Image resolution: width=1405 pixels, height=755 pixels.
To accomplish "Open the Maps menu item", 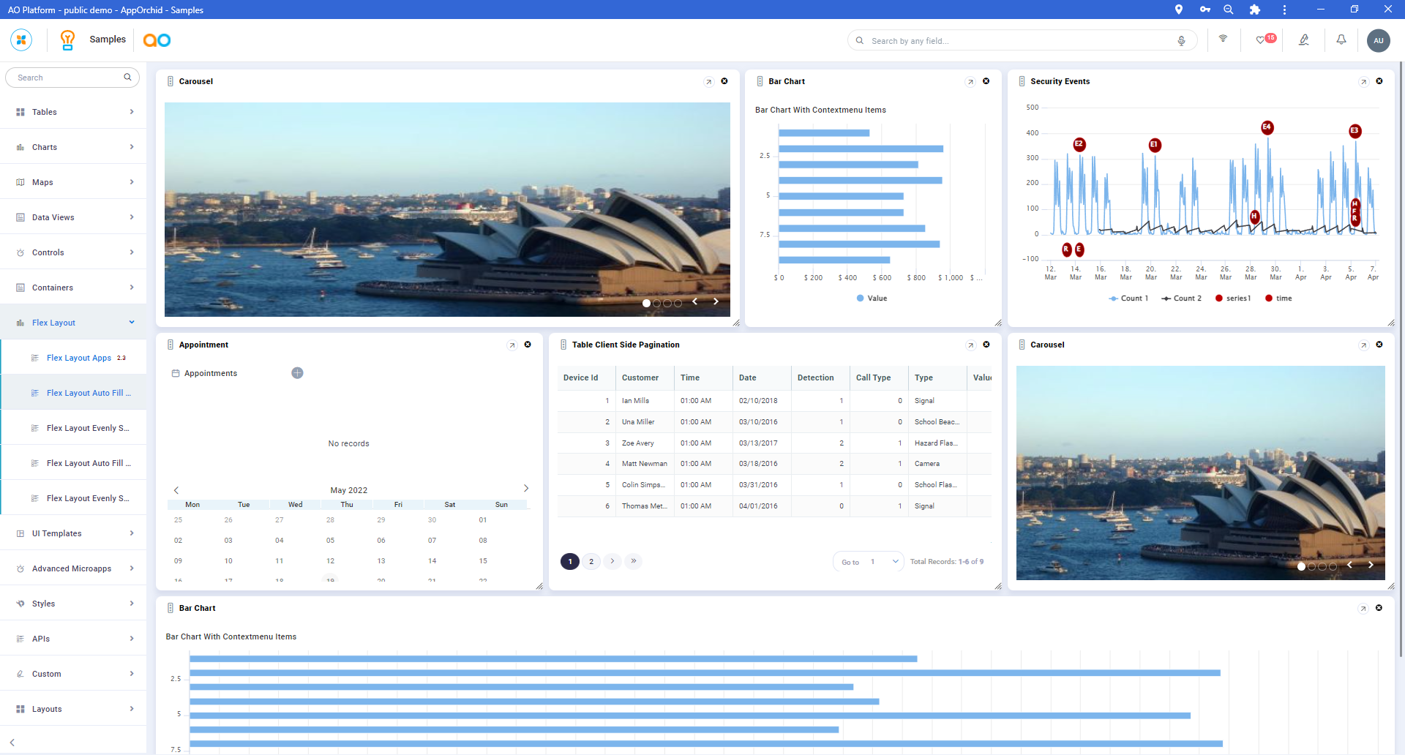I will tap(73, 182).
